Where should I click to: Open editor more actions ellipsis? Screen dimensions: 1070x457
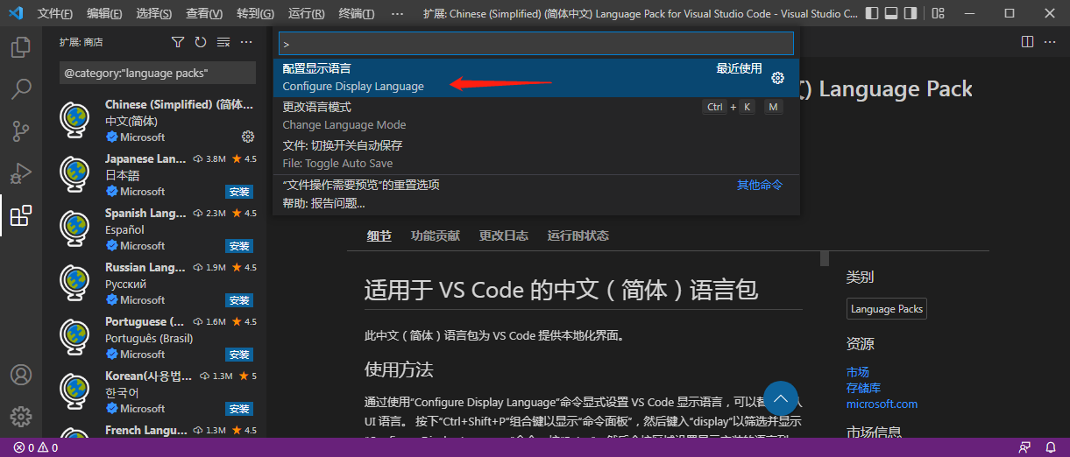1051,42
